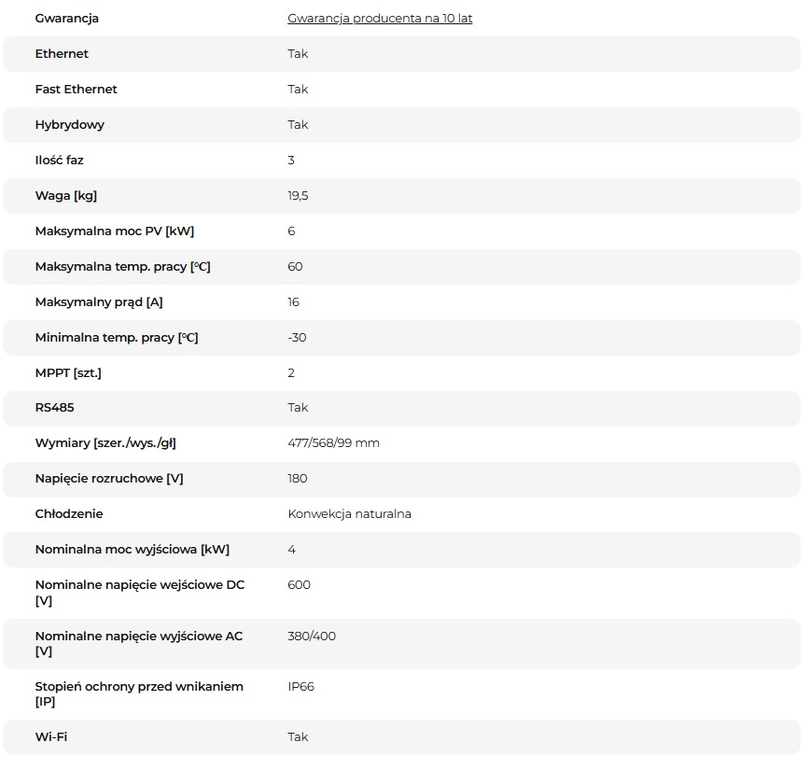This screenshot has width=810, height=770.
Task: Click the 'Maksymalna moc PV [kW]' label
Action: pos(114,231)
